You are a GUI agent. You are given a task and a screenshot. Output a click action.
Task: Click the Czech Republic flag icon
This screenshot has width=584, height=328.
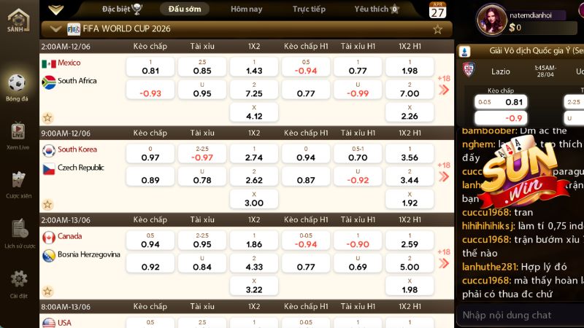click(x=49, y=169)
